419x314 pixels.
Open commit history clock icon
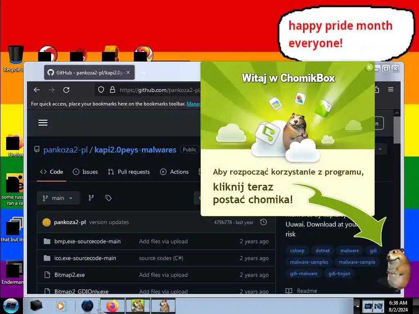264,222
